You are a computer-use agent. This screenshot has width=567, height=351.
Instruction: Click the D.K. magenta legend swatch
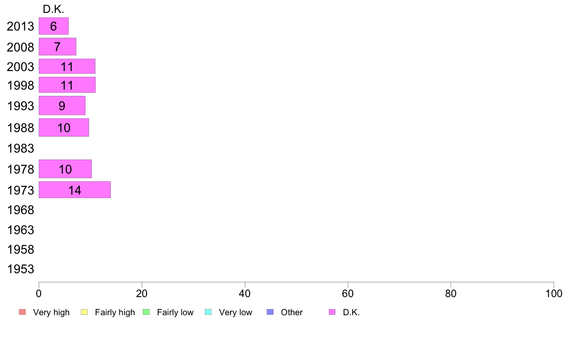tap(332, 312)
